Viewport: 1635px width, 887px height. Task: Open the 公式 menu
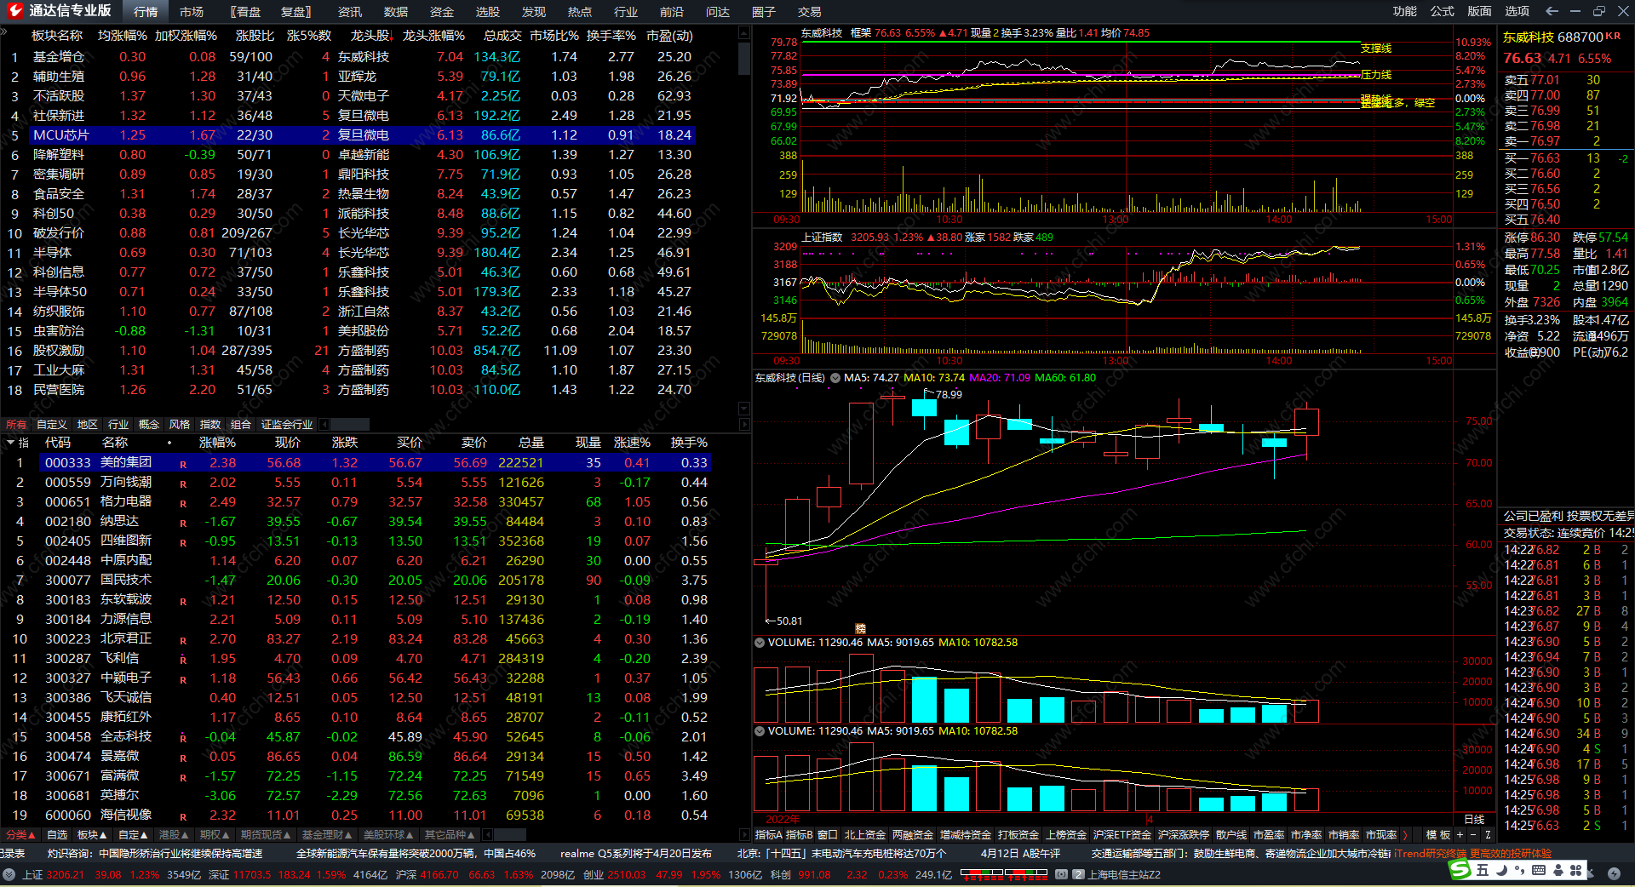point(1443,11)
